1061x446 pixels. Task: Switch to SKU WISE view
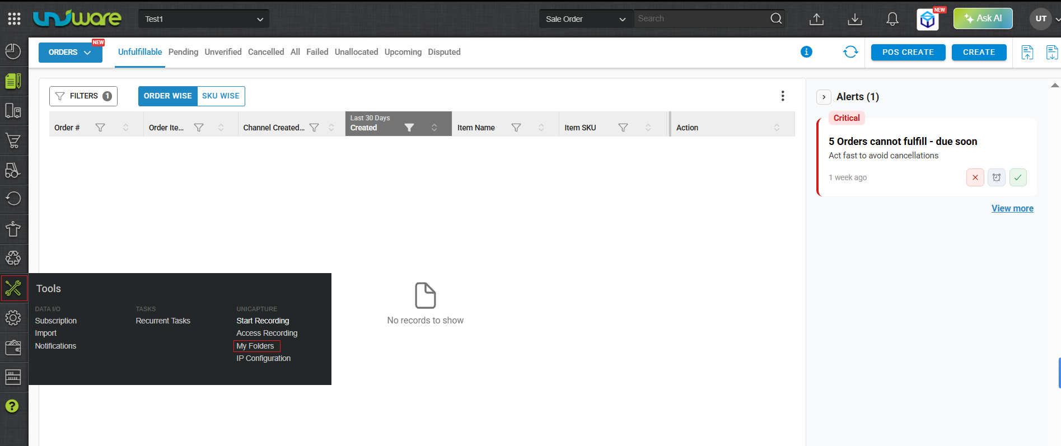click(221, 96)
